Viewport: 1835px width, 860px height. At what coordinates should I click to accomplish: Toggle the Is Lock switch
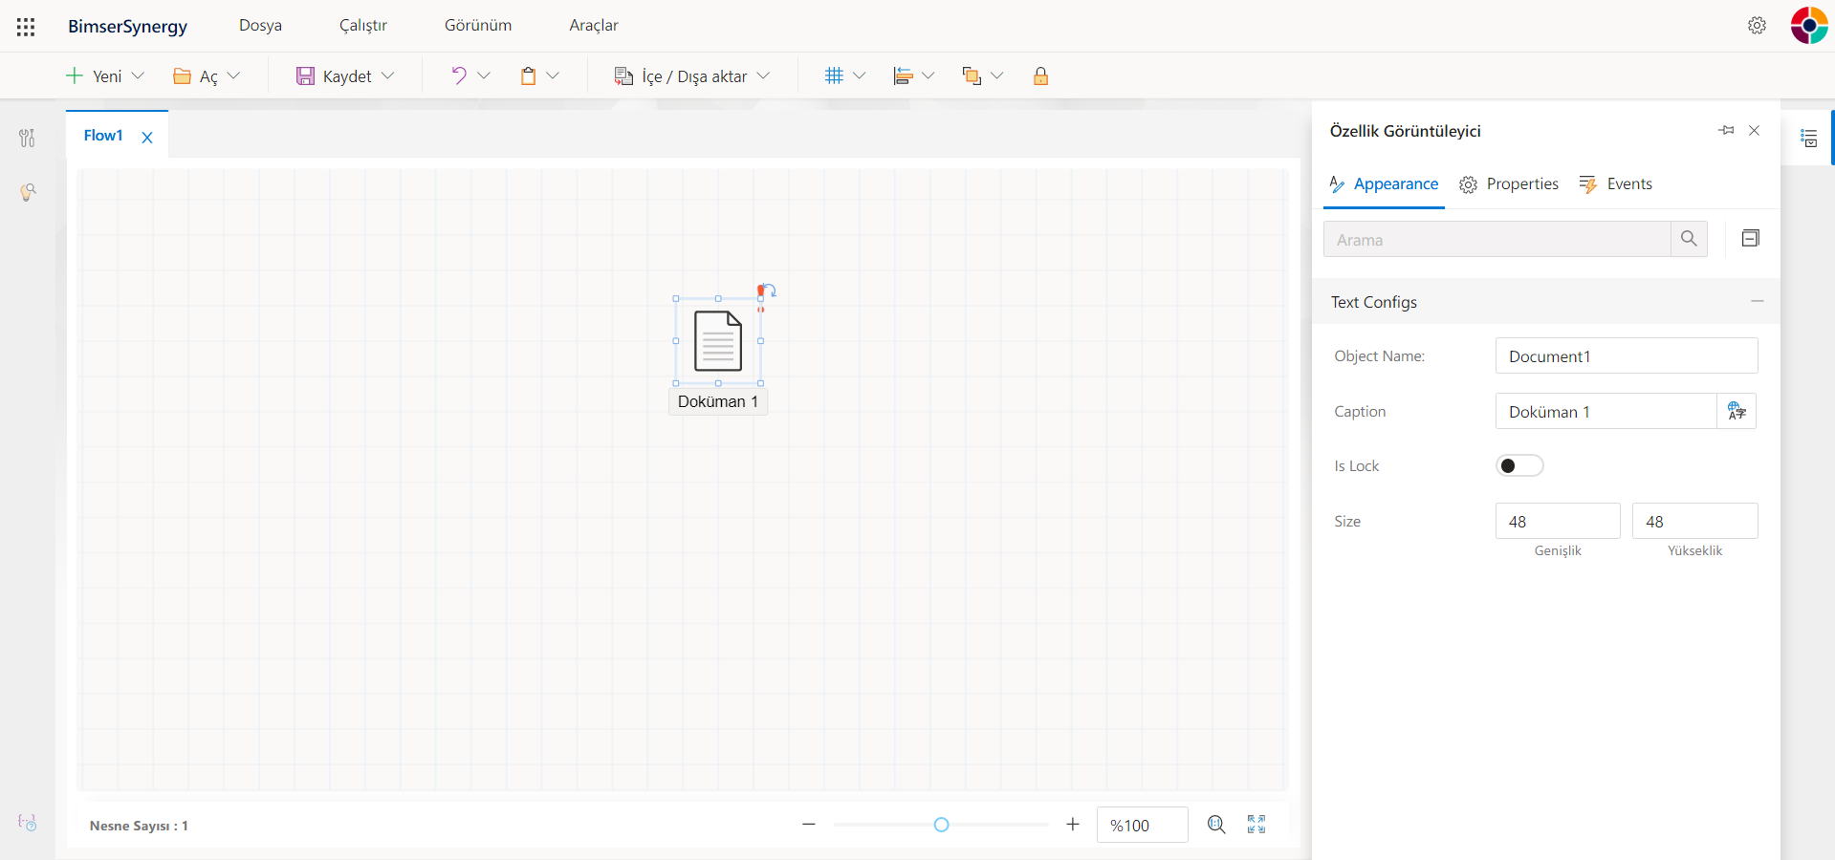(1518, 466)
